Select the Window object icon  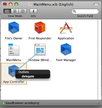[40, 49]
